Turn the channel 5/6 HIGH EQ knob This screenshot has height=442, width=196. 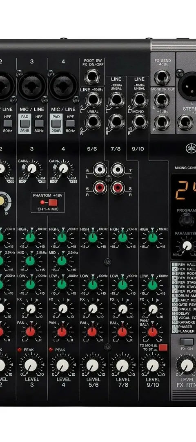pyautogui.click(x=93, y=238)
